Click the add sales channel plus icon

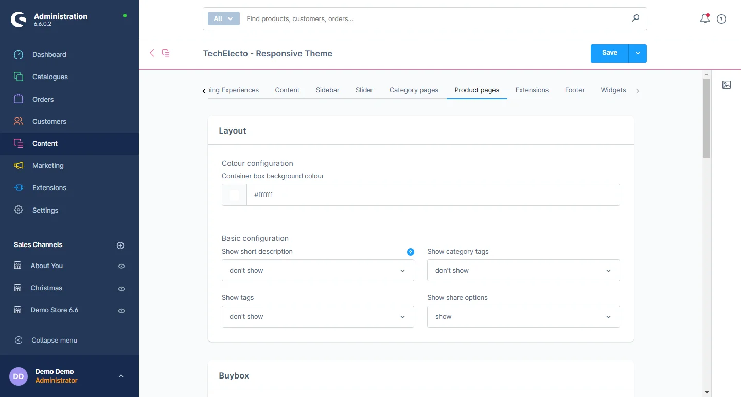pos(120,245)
